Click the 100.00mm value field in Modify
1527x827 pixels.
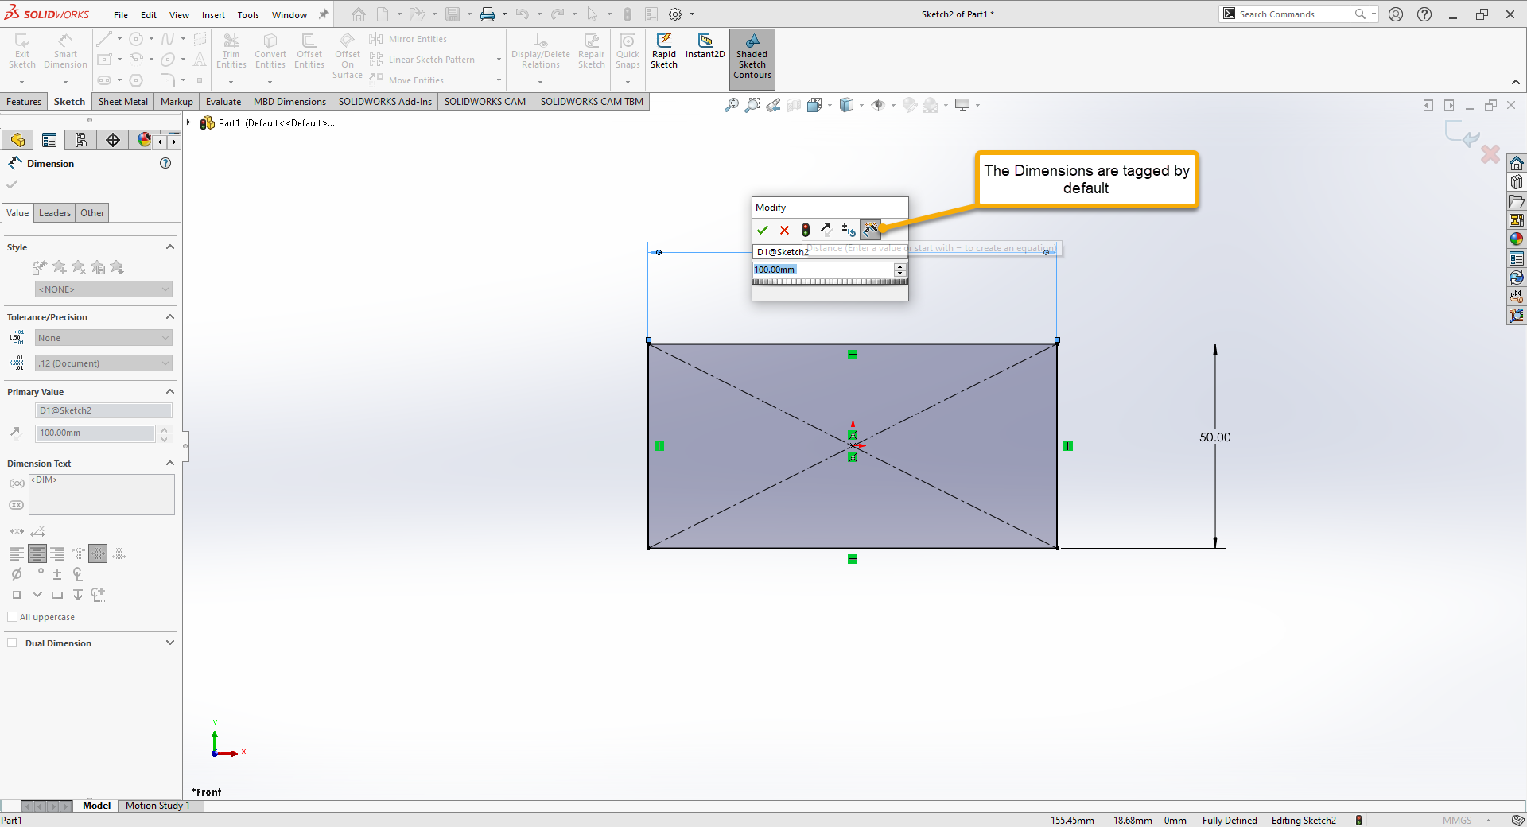click(x=822, y=270)
